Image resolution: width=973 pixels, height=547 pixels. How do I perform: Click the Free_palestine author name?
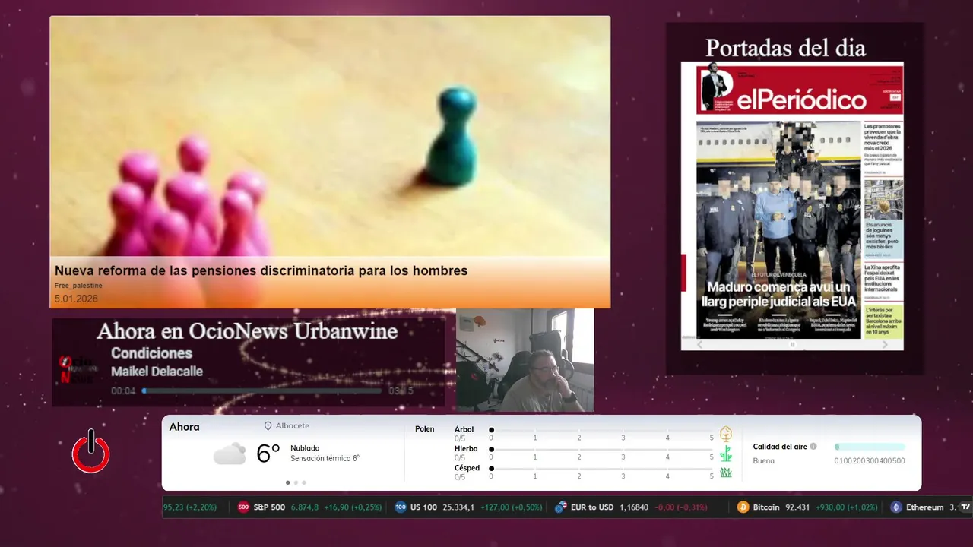[x=78, y=286]
